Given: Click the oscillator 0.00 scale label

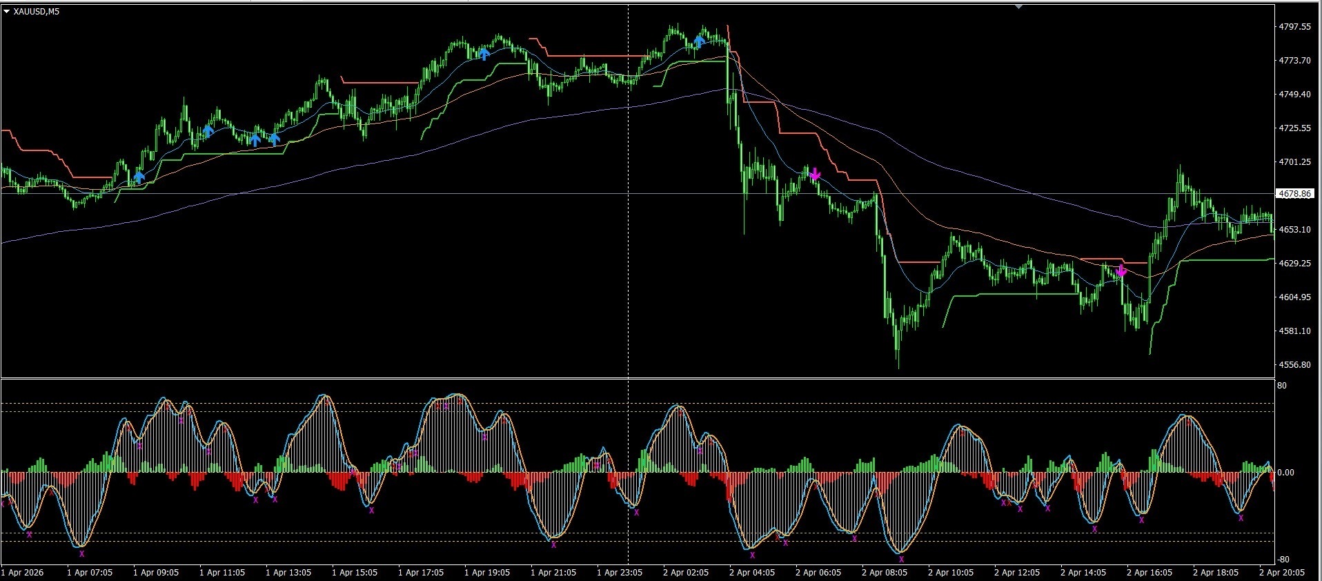Looking at the screenshot, I should pyautogui.click(x=1285, y=473).
